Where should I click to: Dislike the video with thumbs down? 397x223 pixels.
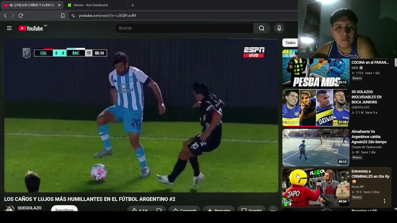[x=159, y=210]
